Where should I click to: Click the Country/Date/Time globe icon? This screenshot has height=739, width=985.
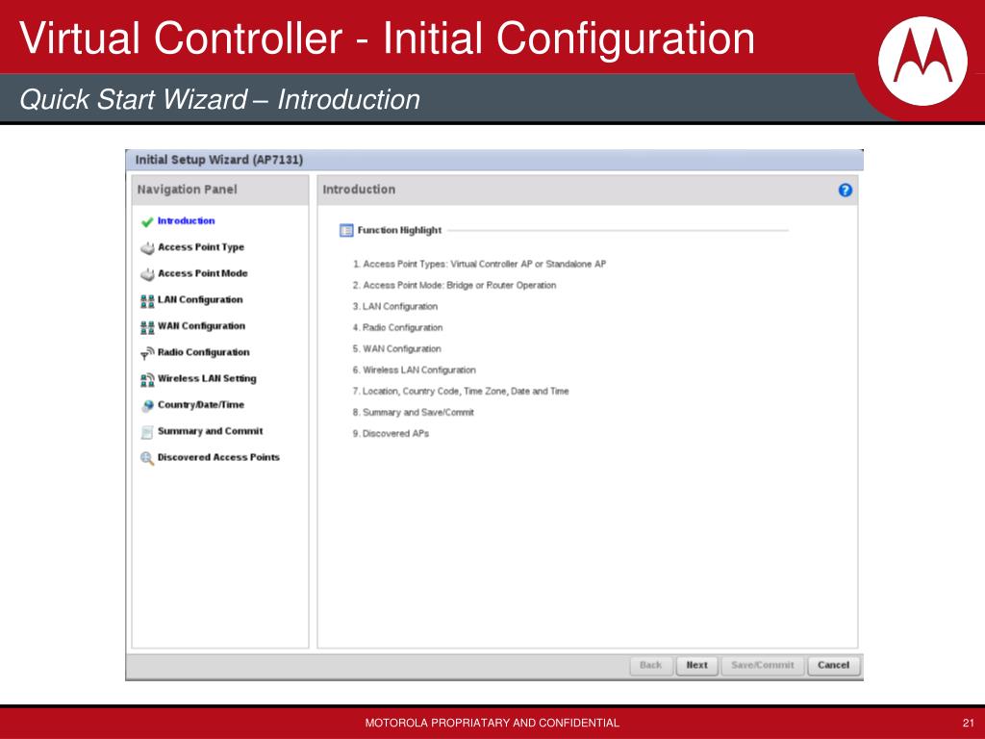147,405
